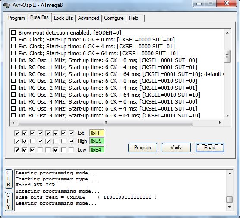Select the Fuse Bits tab
The height and width of the screenshot is (218, 240).
click(39, 17)
